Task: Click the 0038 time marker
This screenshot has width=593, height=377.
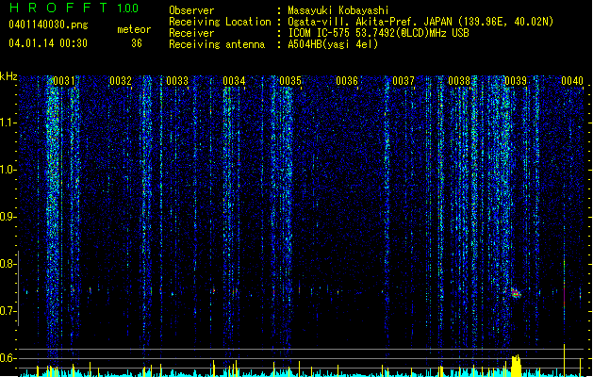Action: 459,81
